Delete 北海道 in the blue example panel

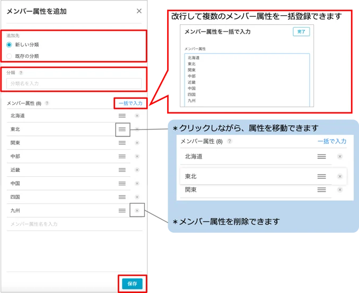point(340,157)
